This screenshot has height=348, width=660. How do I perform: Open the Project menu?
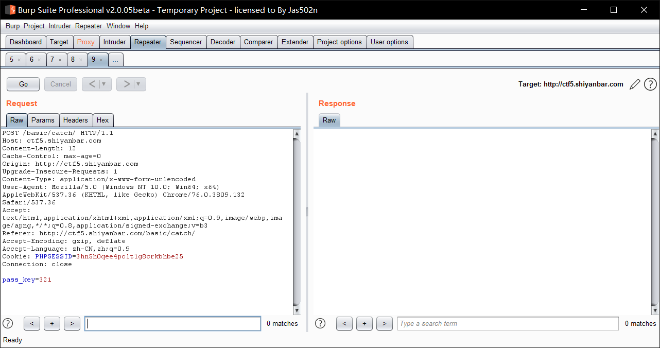click(x=34, y=26)
